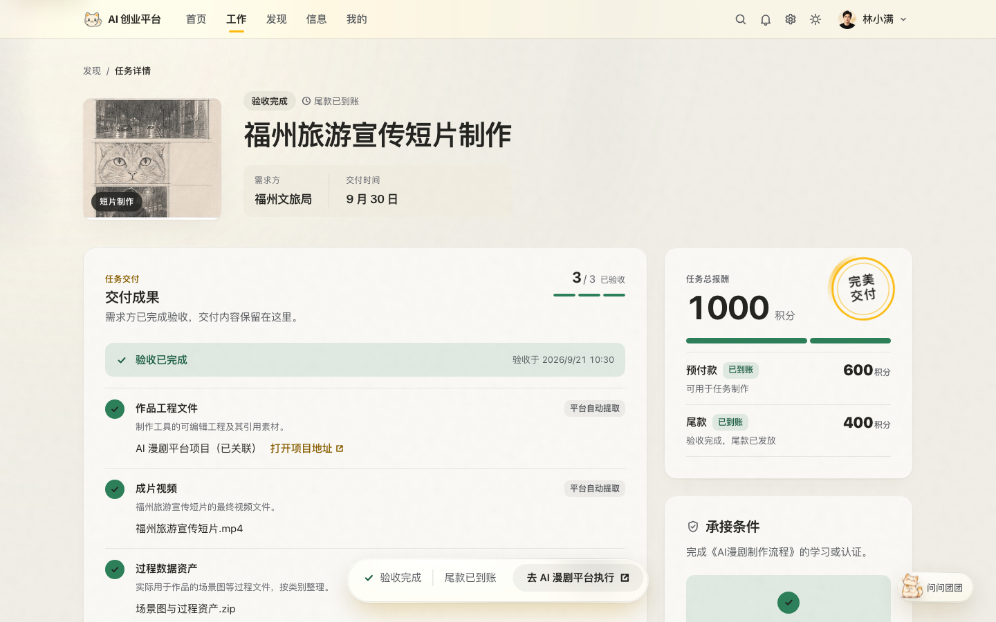Select the 工作 tab
Viewport: 996px width, 622px height.
point(237,19)
